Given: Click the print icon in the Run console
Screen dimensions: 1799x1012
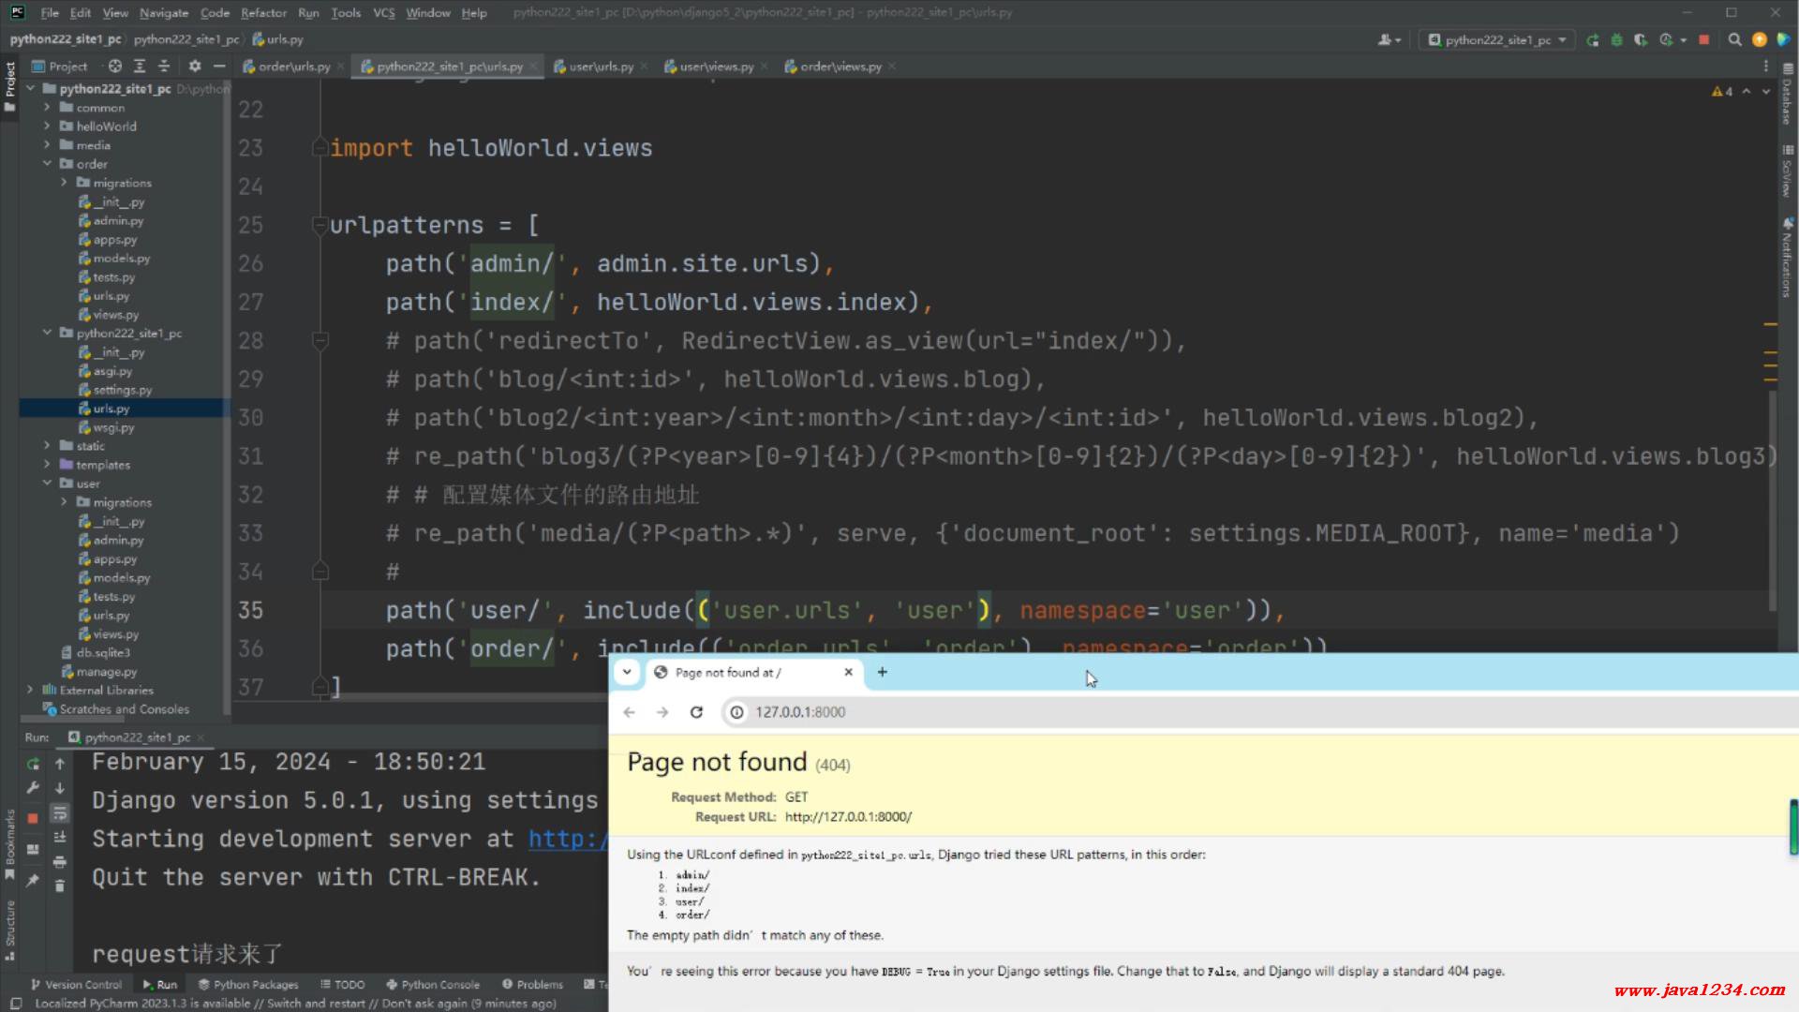Looking at the screenshot, I should pos(60,861).
